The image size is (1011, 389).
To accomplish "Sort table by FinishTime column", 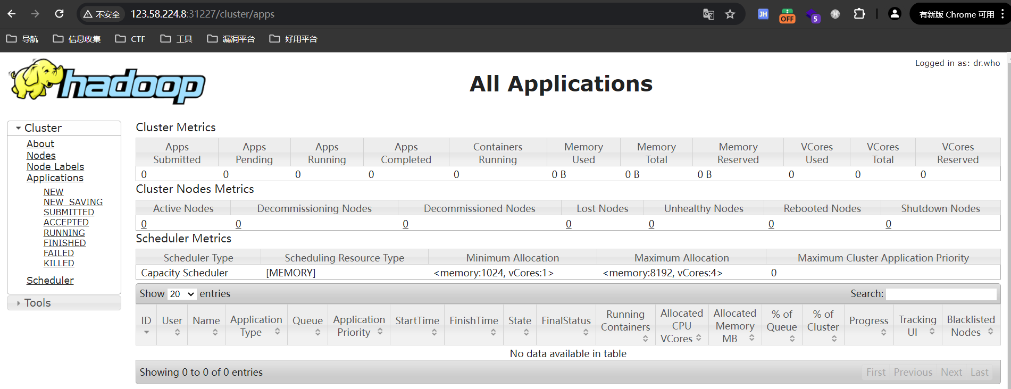I will coord(474,325).
